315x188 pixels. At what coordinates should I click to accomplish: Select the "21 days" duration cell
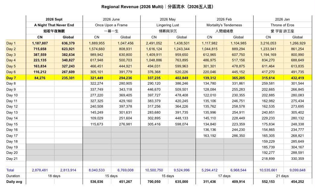click(282, 176)
